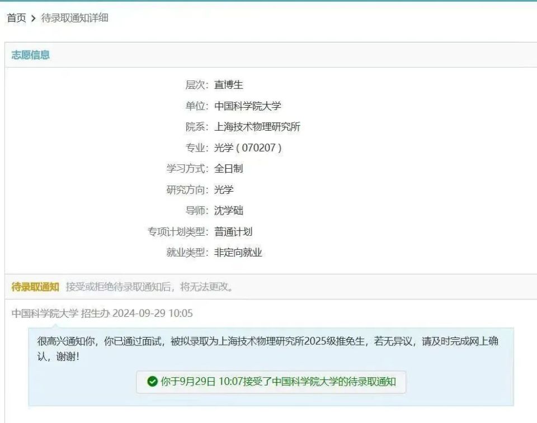Select the 就业类型 label

[187, 253]
